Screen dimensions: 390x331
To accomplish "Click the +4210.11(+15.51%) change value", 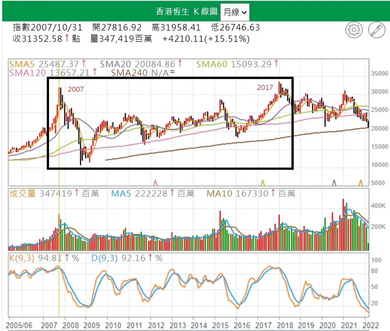I will tap(206, 38).
